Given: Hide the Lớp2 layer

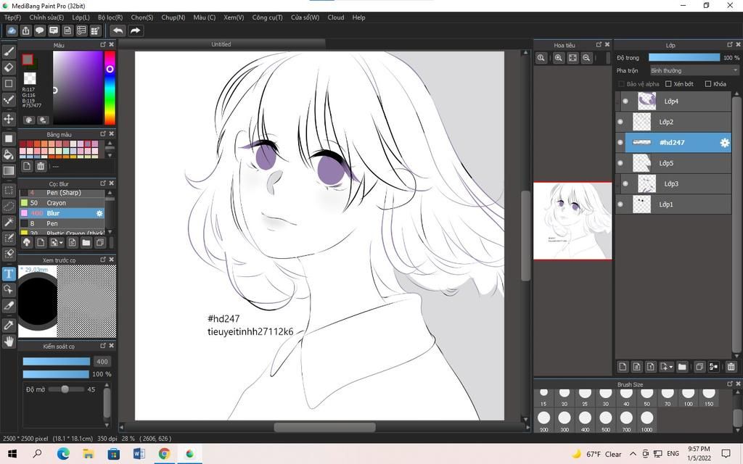Looking at the screenshot, I should [x=620, y=122].
